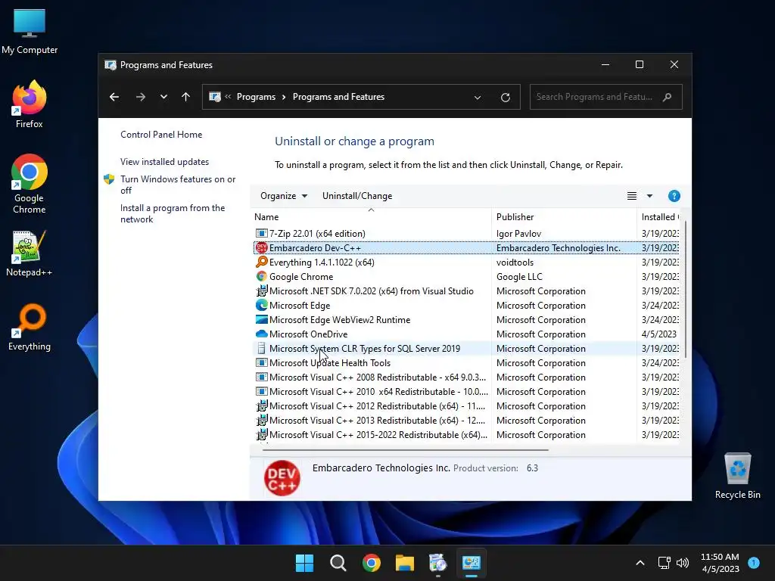775x581 pixels.
Task: Click Programs and Features breadcrumb
Action: pyautogui.click(x=338, y=97)
